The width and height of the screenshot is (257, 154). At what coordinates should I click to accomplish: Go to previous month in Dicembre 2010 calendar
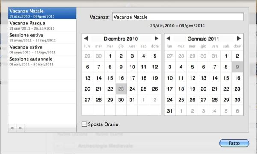point(86,38)
